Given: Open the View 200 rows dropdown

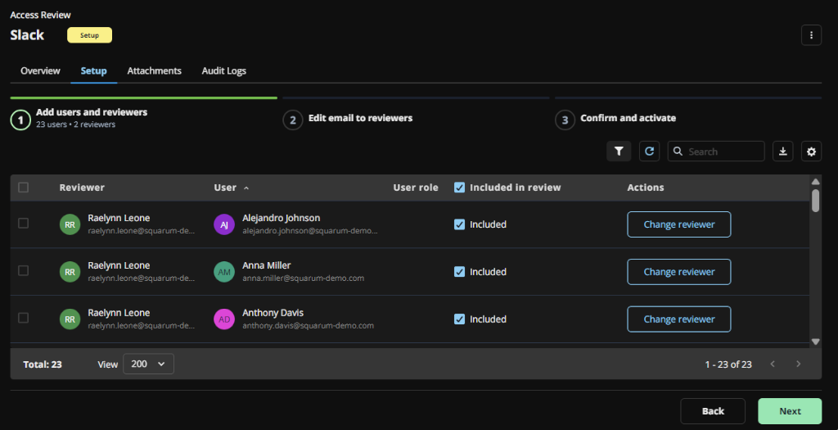Looking at the screenshot, I should pos(148,364).
